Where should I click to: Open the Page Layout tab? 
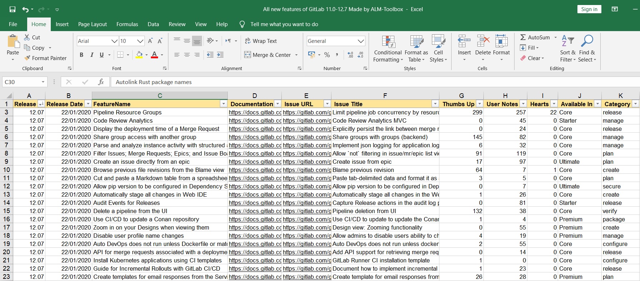point(92,24)
